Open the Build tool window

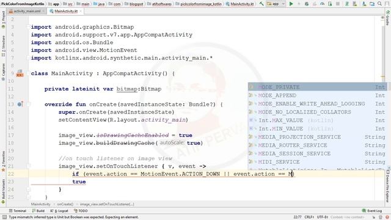[38, 211]
